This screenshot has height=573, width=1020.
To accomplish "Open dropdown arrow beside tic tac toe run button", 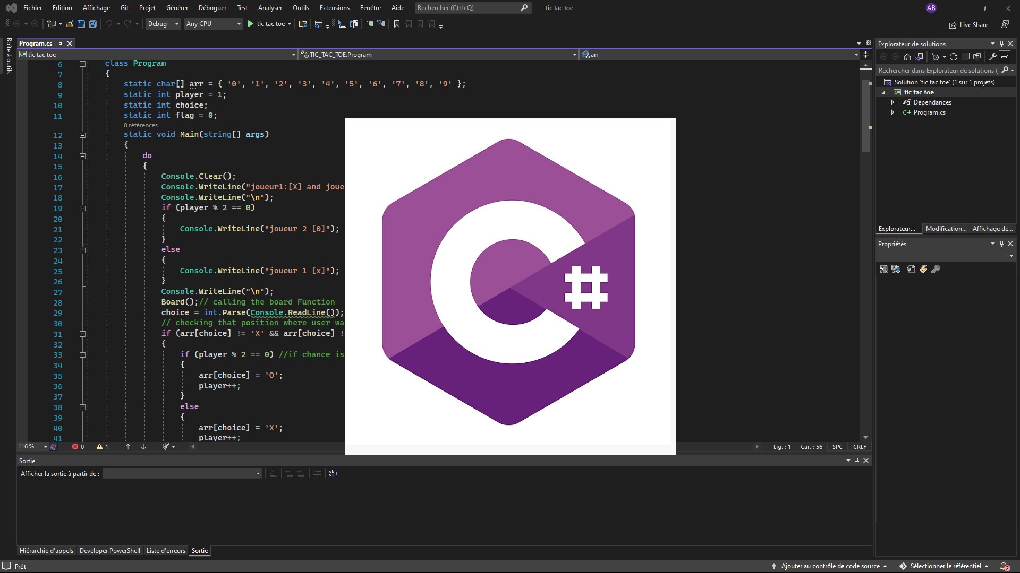I will coord(290,24).
